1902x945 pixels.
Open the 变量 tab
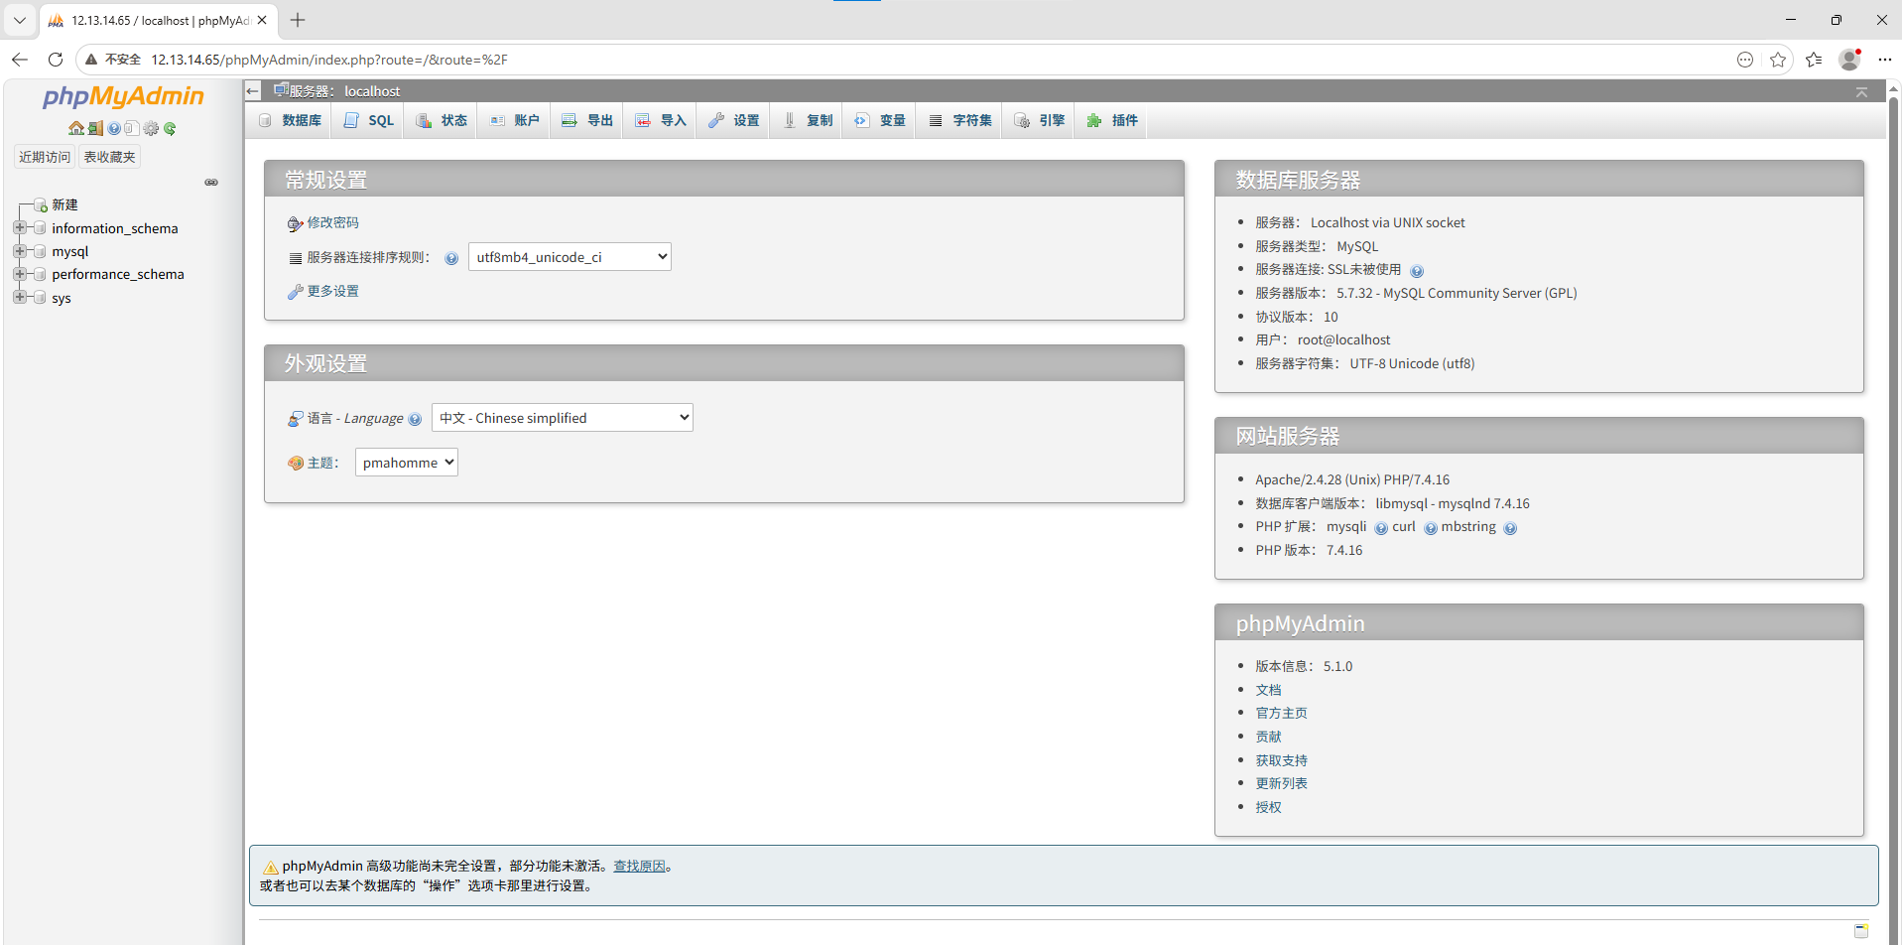pyautogui.click(x=880, y=120)
